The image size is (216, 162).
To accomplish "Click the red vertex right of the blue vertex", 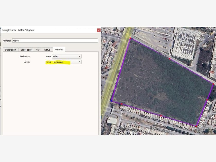I will pyautogui.click(x=122, y=104).
